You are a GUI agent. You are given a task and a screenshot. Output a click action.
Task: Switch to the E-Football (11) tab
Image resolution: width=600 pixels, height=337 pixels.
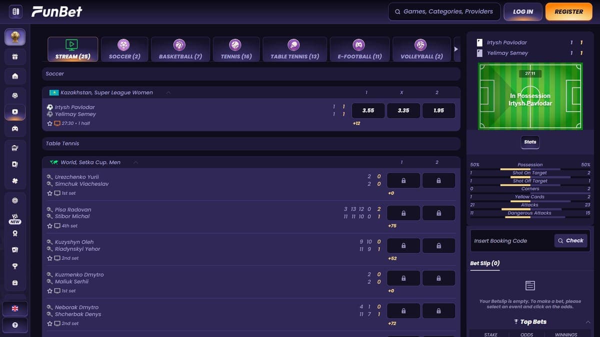tap(359, 49)
